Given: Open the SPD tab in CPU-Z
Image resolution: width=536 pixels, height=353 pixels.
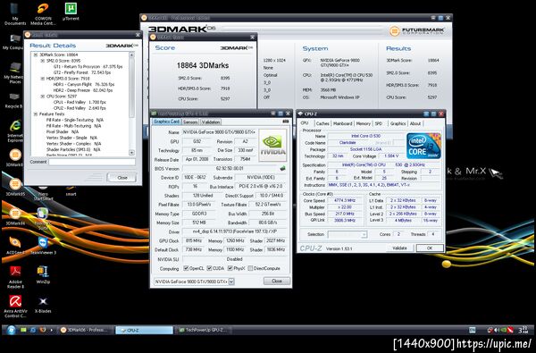Looking at the screenshot, I should (379, 124).
